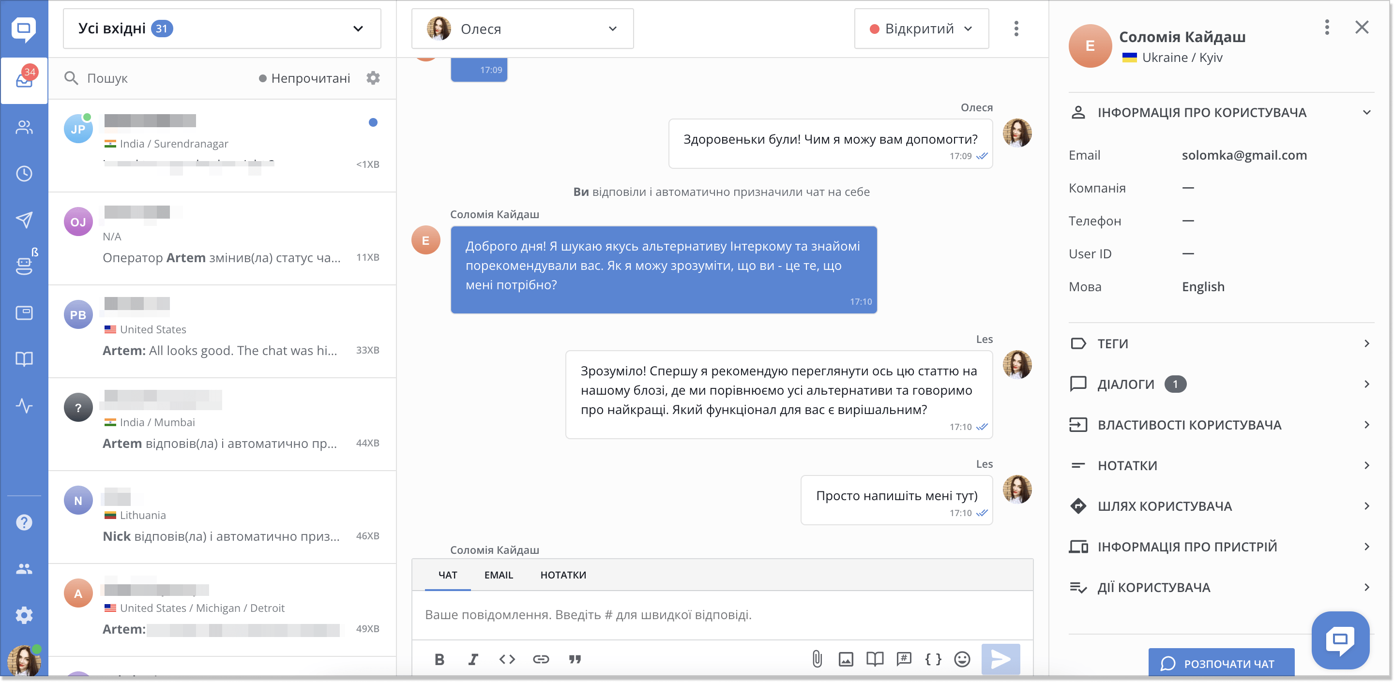
Task: Attach a file with the paperclip
Action: (817, 659)
